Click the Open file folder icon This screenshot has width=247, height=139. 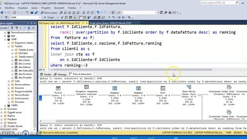tap(28, 13)
